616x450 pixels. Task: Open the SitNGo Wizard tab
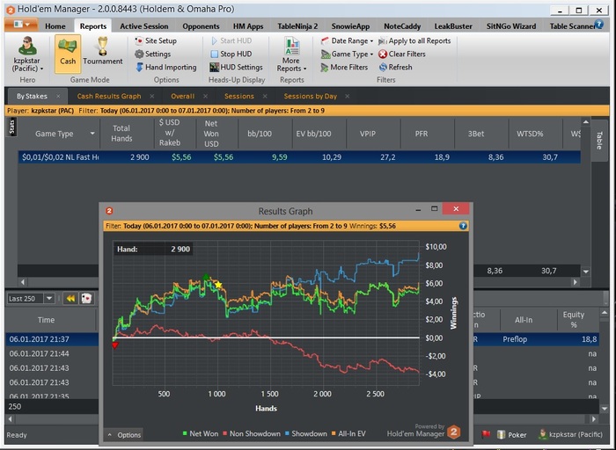(x=510, y=26)
